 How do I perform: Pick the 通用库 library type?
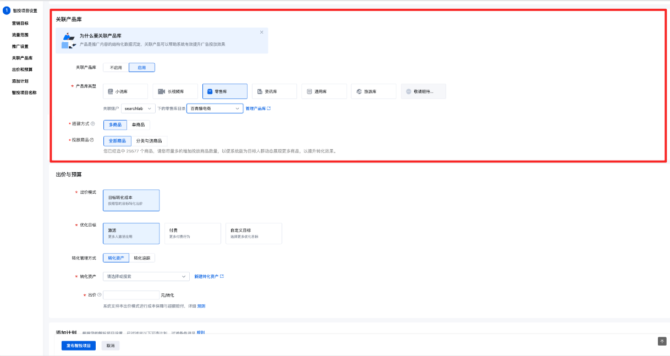(324, 91)
